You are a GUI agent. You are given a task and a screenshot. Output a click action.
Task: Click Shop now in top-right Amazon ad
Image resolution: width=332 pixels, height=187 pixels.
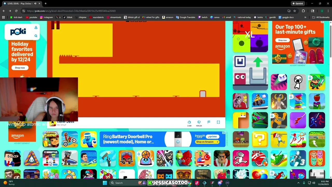point(282,40)
